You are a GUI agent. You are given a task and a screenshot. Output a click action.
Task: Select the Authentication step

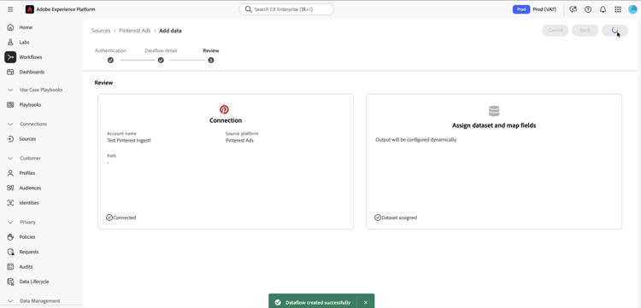tap(110, 56)
